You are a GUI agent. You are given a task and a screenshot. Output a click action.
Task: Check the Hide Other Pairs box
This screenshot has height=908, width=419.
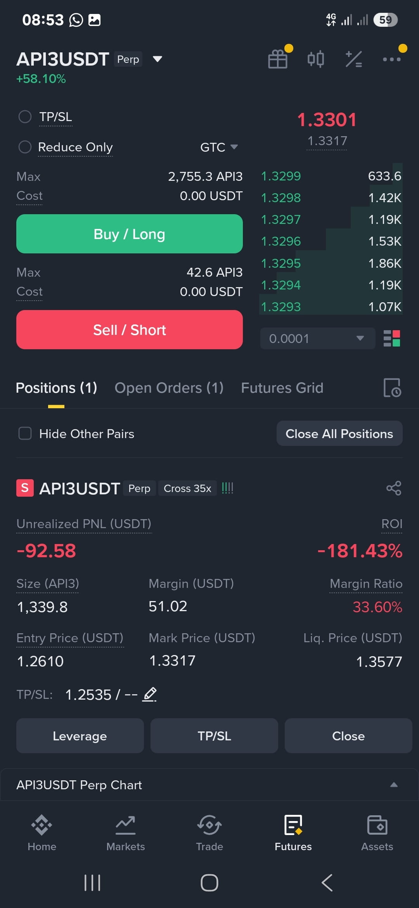(x=25, y=433)
